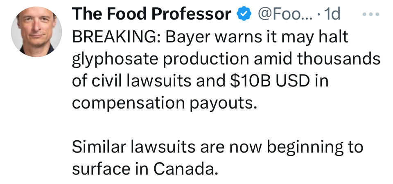Click the 1d timestamp of the tweet

click(332, 15)
